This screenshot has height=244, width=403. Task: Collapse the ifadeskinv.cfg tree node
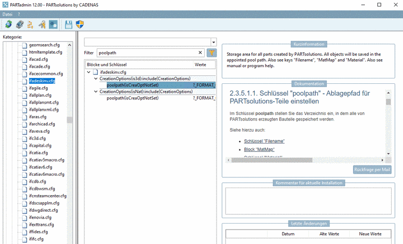coord(89,72)
